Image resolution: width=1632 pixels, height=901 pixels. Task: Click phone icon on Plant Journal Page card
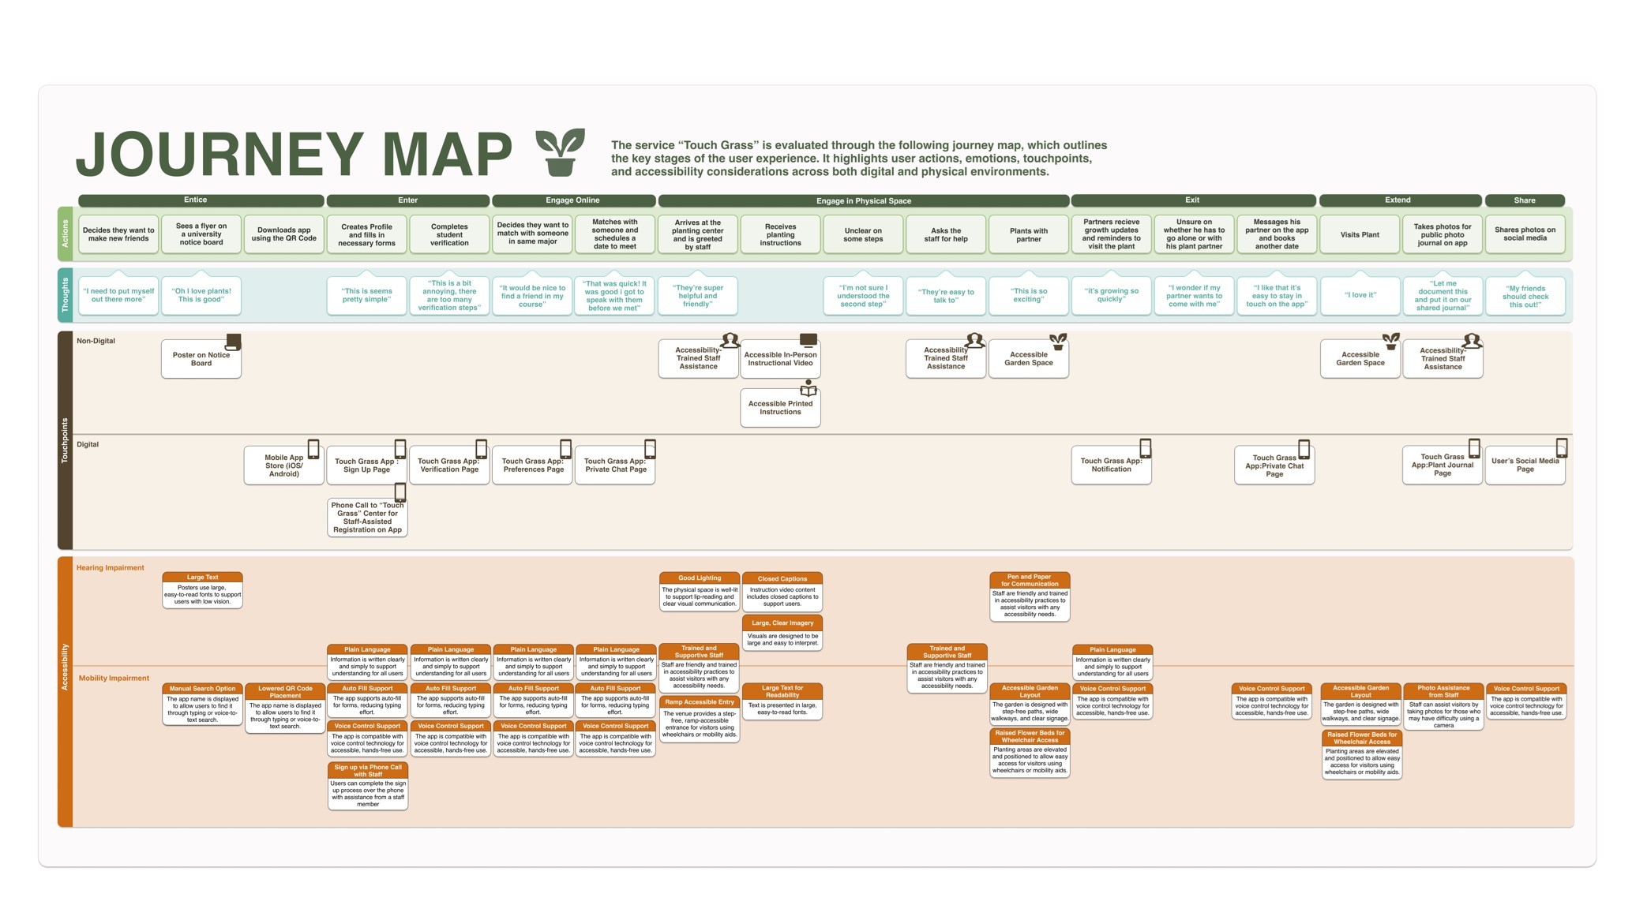pyautogui.click(x=1473, y=448)
